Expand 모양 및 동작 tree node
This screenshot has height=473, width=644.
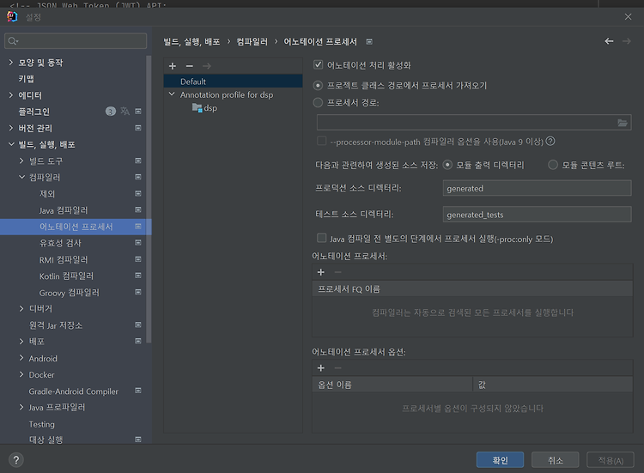click(x=11, y=63)
